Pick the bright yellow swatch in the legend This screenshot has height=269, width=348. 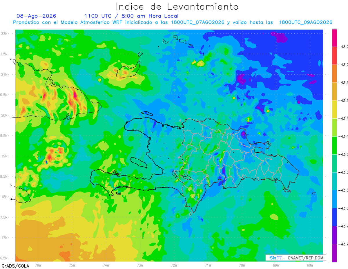(334, 110)
